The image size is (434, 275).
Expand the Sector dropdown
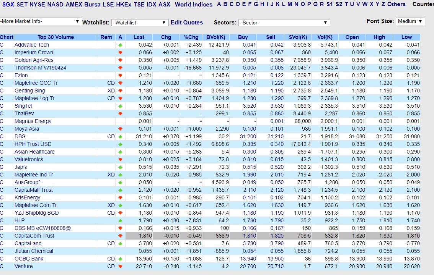click(284, 23)
